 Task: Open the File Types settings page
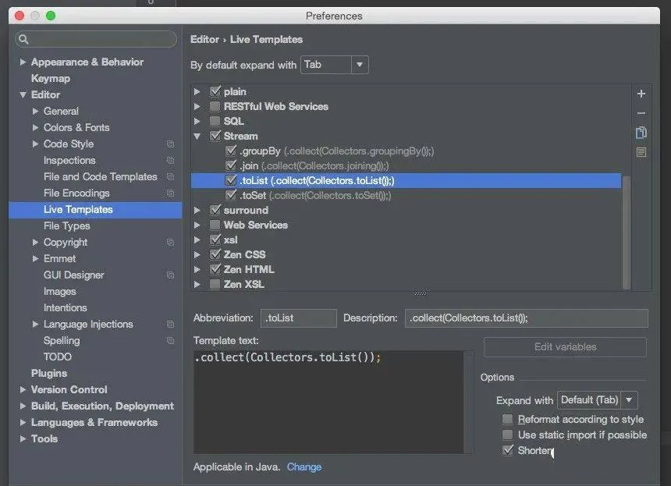[67, 226]
